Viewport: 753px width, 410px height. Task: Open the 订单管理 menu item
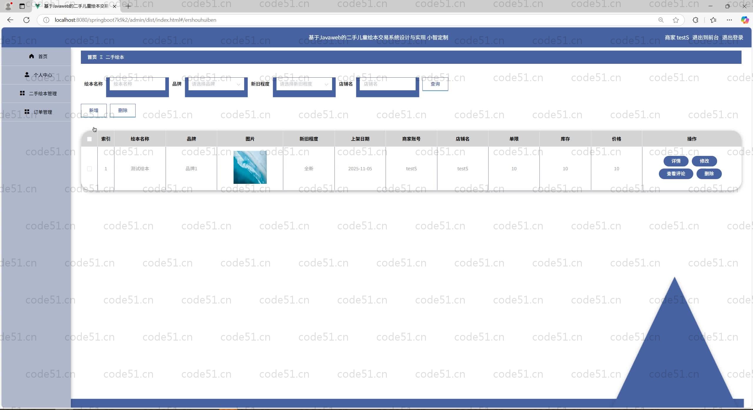(43, 112)
